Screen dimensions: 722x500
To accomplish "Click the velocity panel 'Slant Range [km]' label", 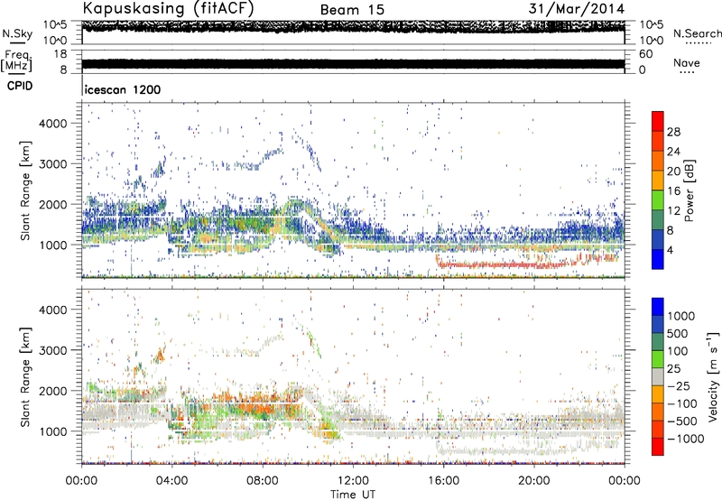I will [25, 377].
